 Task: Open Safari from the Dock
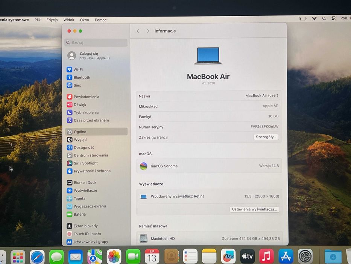click(x=37, y=257)
